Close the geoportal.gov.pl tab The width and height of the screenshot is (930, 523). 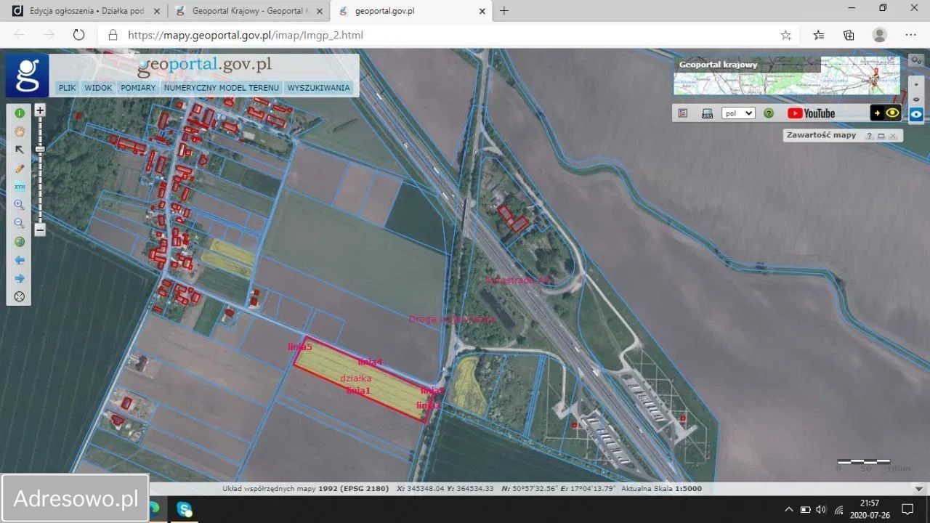(482, 11)
